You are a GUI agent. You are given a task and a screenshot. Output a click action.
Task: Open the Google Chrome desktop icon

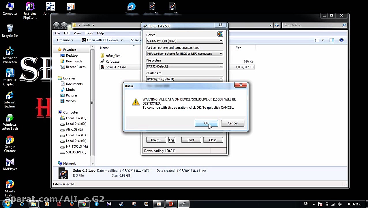click(x=10, y=144)
